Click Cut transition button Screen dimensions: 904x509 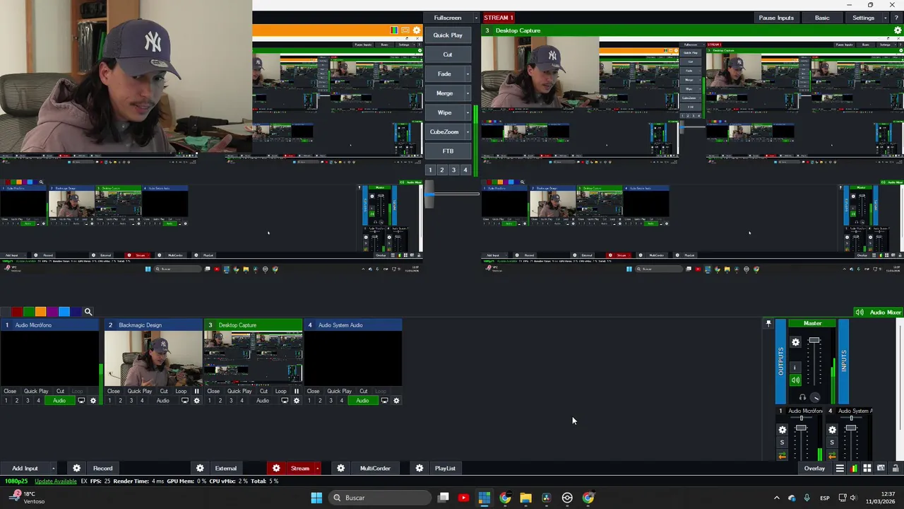click(448, 54)
